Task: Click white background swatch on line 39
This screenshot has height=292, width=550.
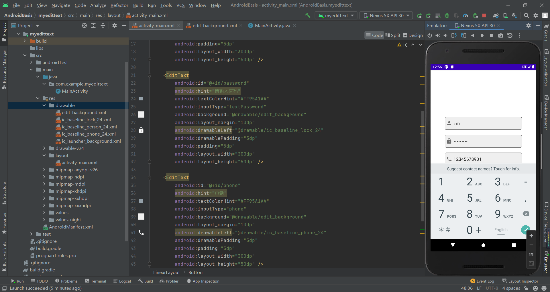Action: (141, 217)
